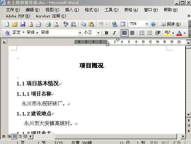Click the Paste clipboard icon

click(x=91, y=24)
